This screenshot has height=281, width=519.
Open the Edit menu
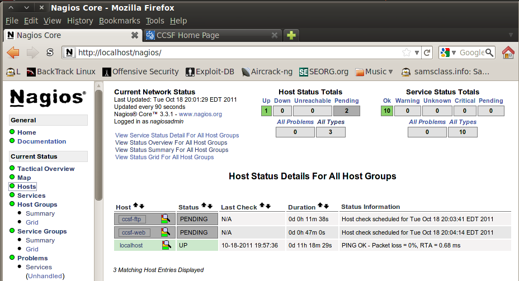[31, 21]
